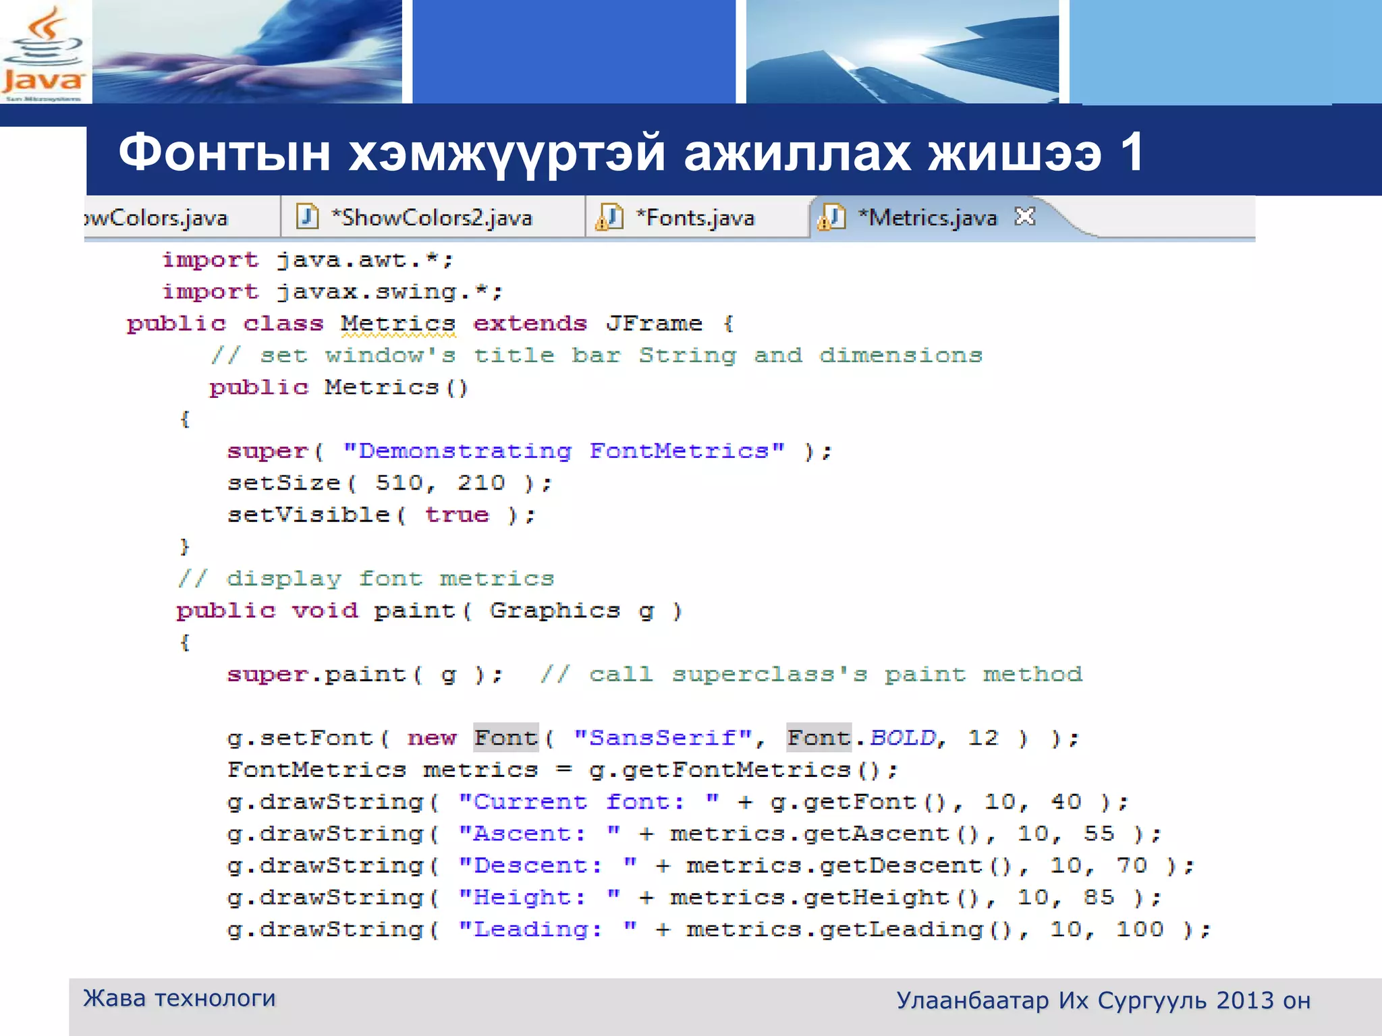Click the footer text 'Жава технологи'
Image resolution: width=1382 pixels, height=1036 pixels.
click(179, 998)
